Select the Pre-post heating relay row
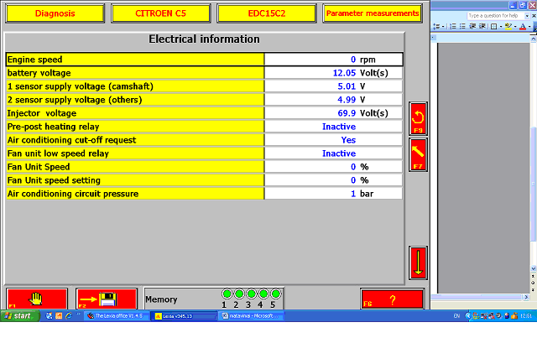This screenshot has height=364, width=537. [x=204, y=127]
